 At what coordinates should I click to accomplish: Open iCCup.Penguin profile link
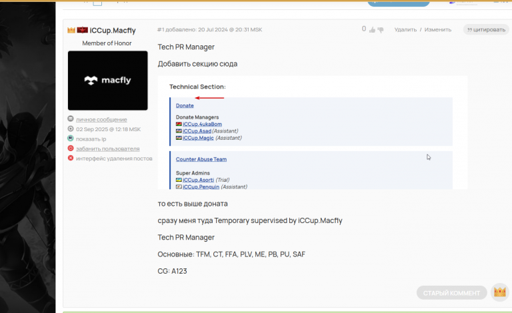[201, 187]
